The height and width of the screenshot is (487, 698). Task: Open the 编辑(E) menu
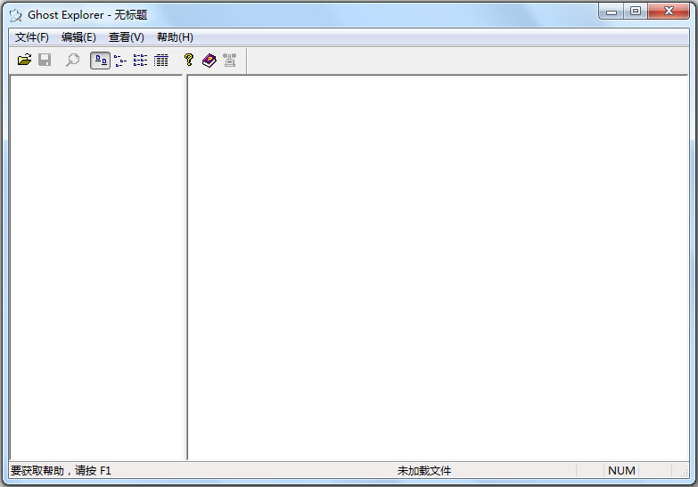[78, 37]
